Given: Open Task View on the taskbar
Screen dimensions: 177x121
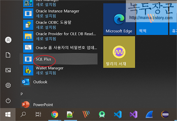Looking at the screenshot, I should point(38,114).
